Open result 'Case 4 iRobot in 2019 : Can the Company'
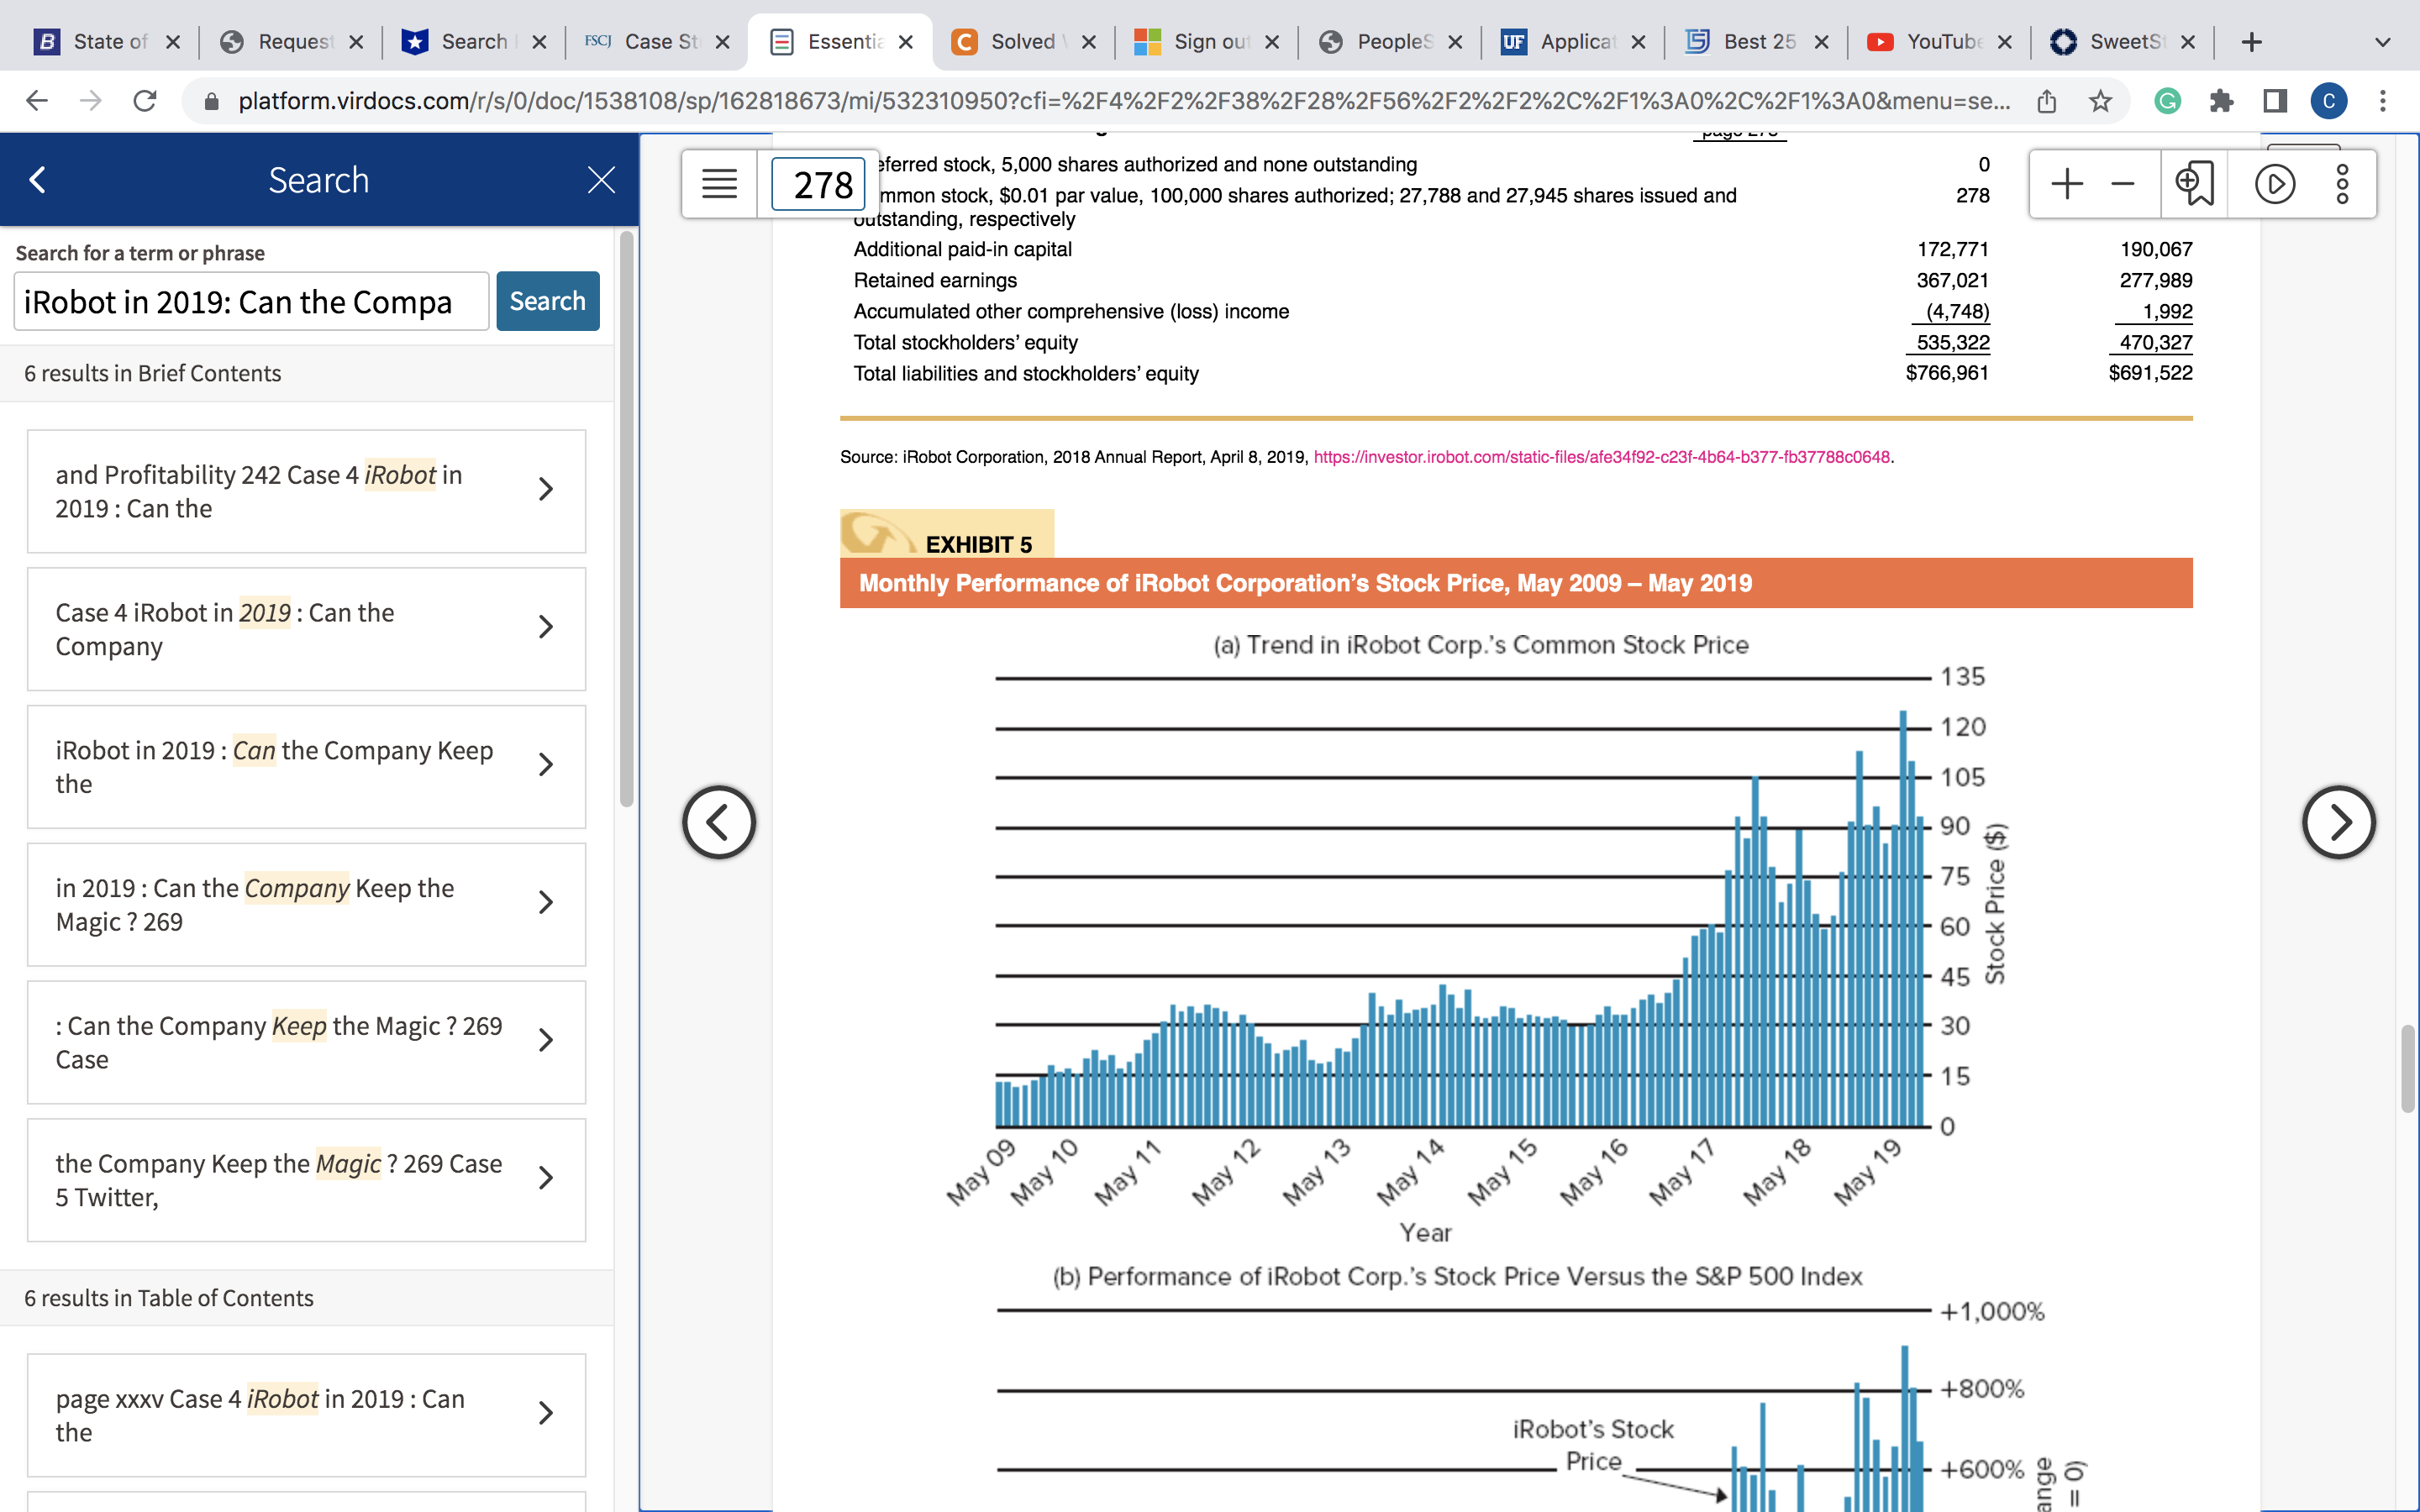This screenshot has width=2420, height=1512. pos(306,629)
